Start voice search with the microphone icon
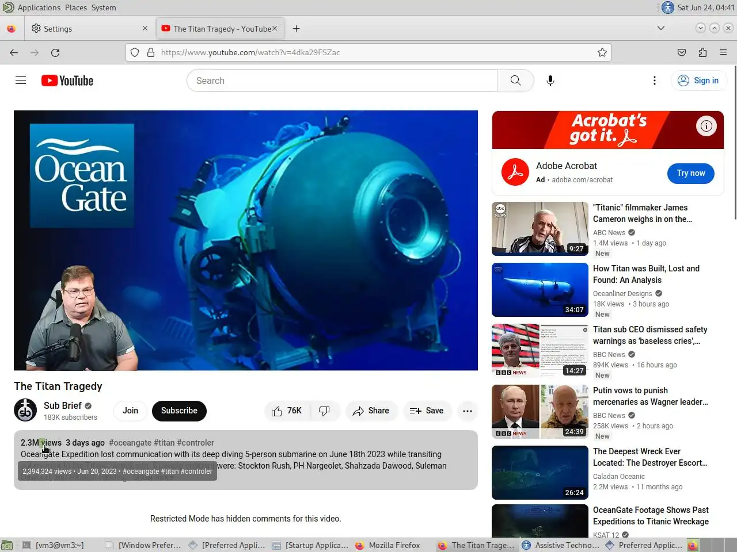Viewport: 737px width, 552px height. tap(550, 80)
